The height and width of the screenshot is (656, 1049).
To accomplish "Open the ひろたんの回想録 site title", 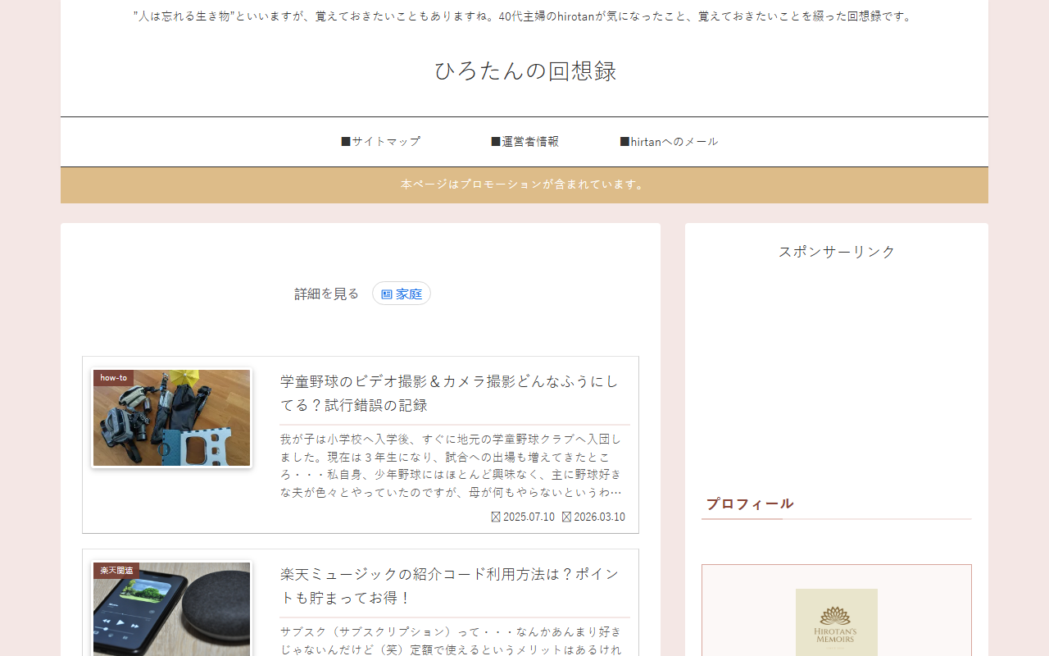I will click(524, 71).
